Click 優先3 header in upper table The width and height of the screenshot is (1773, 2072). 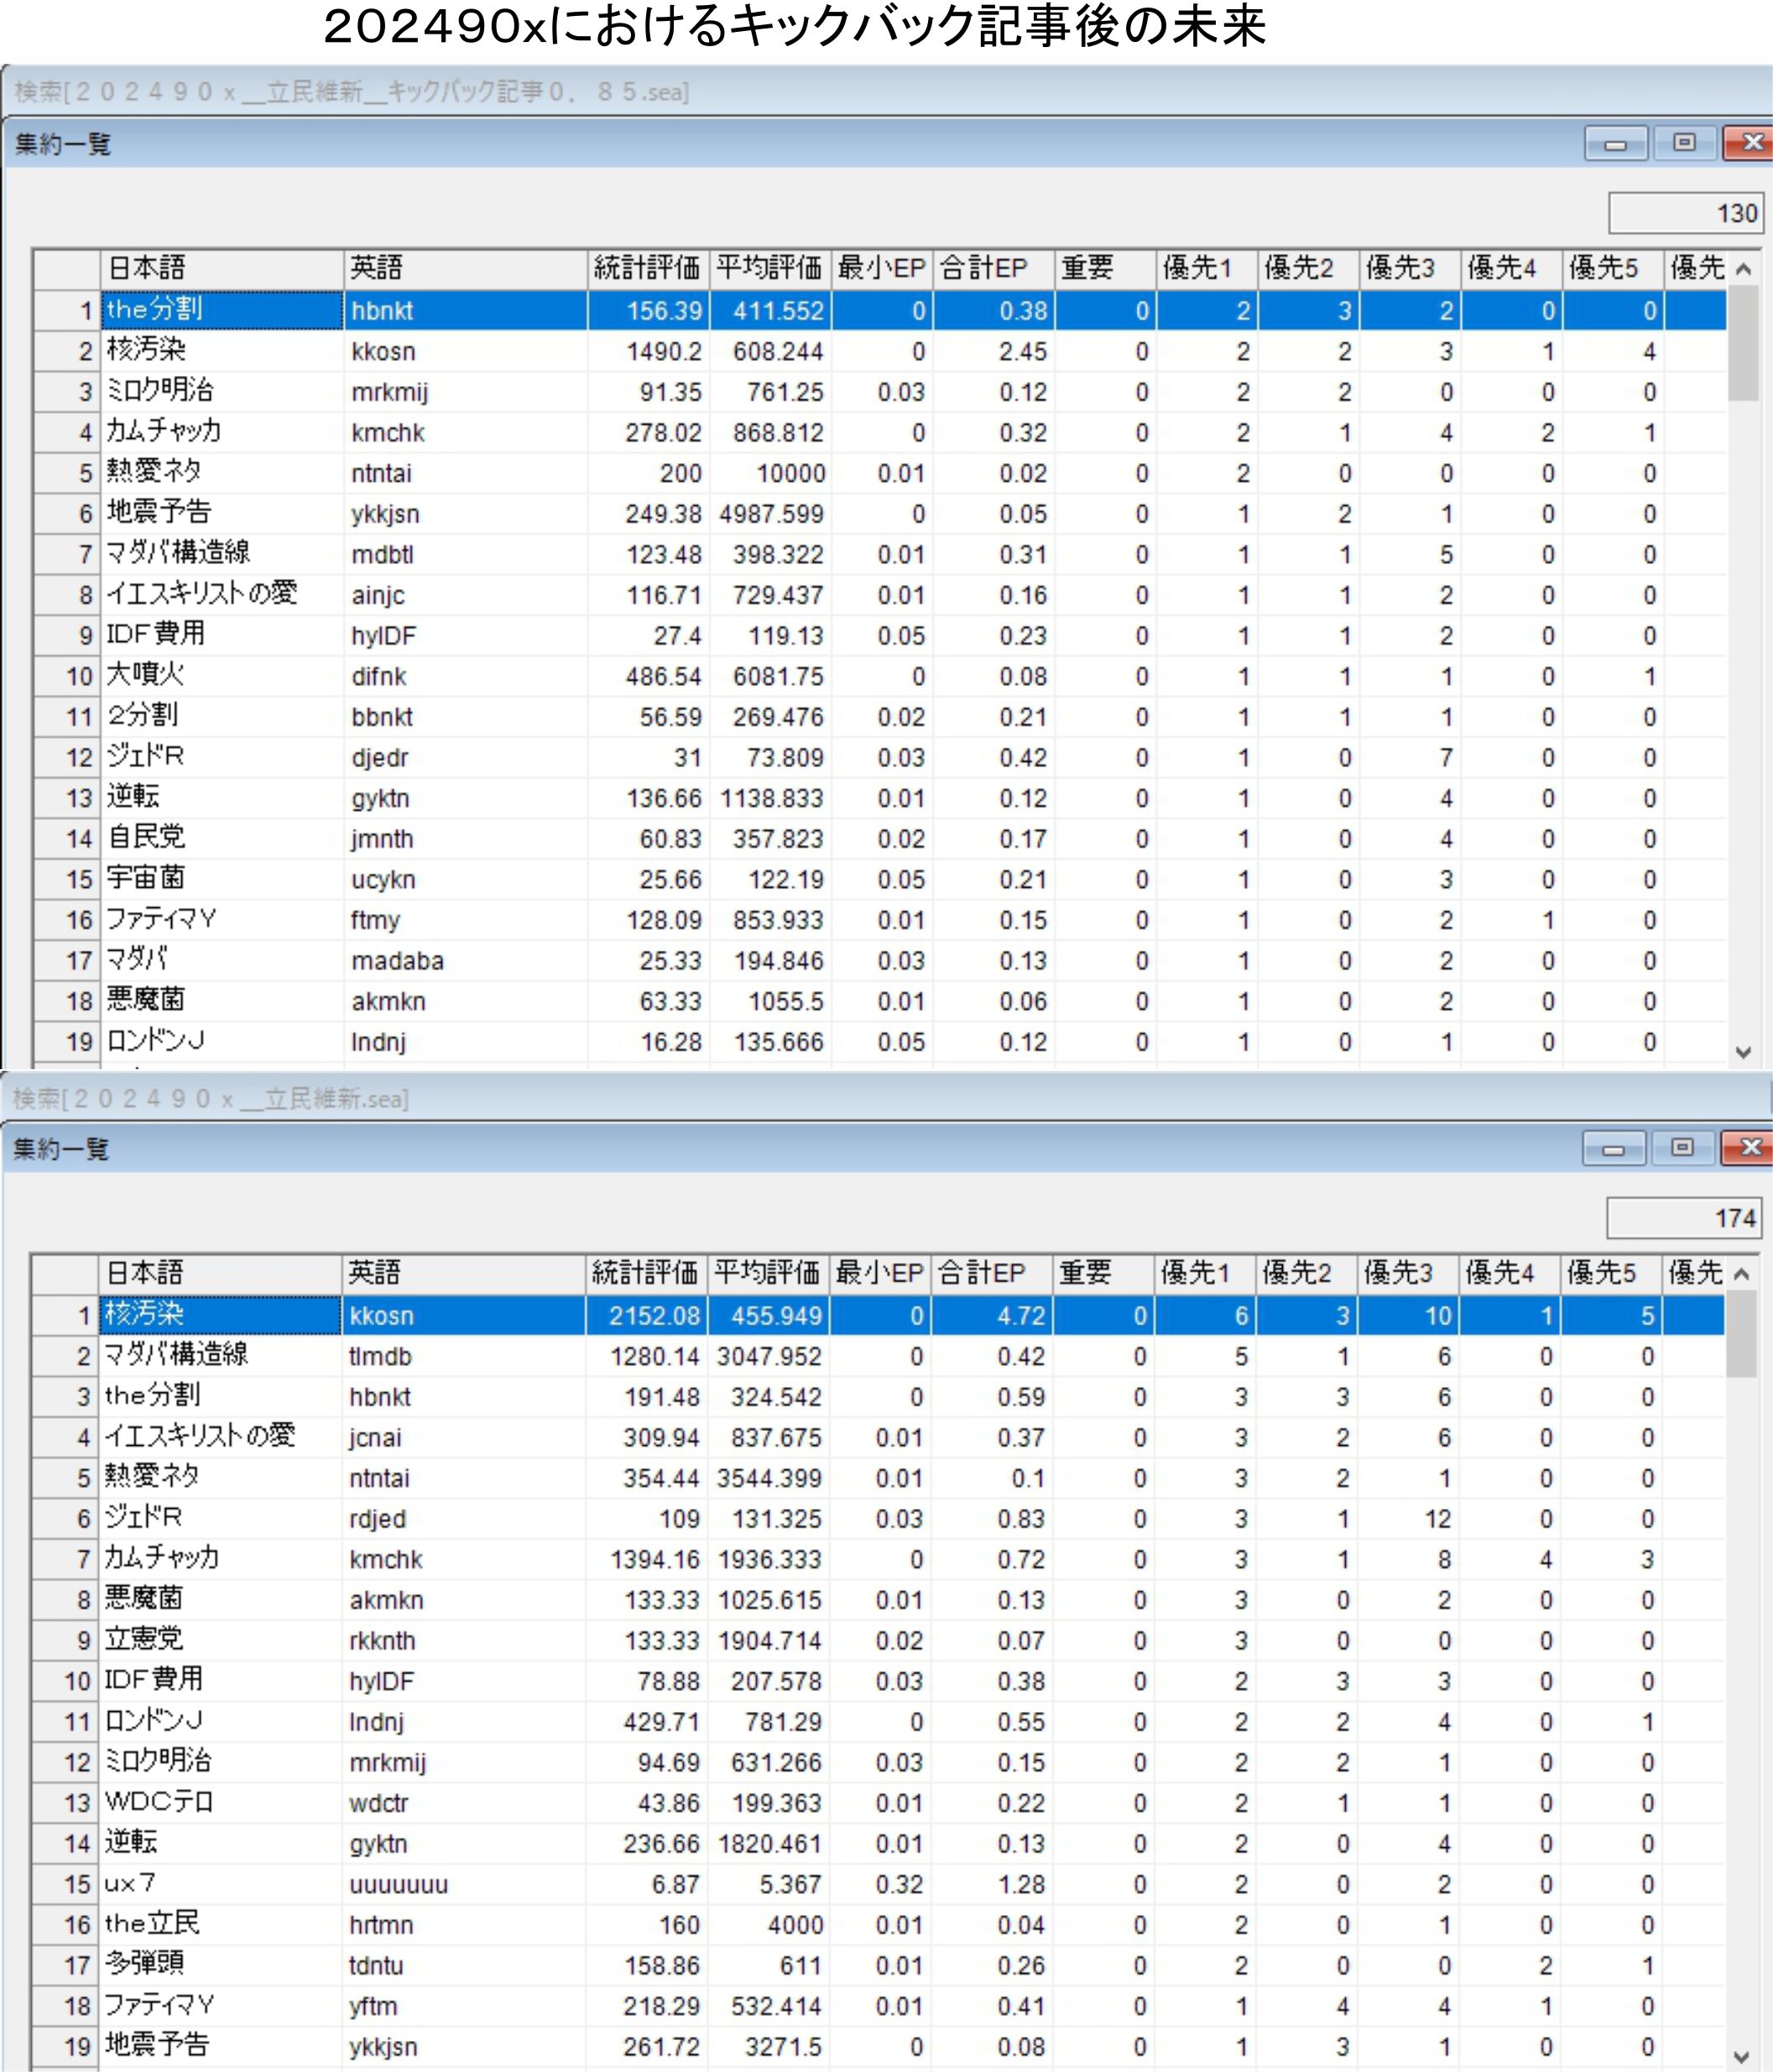pos(1410,268)
